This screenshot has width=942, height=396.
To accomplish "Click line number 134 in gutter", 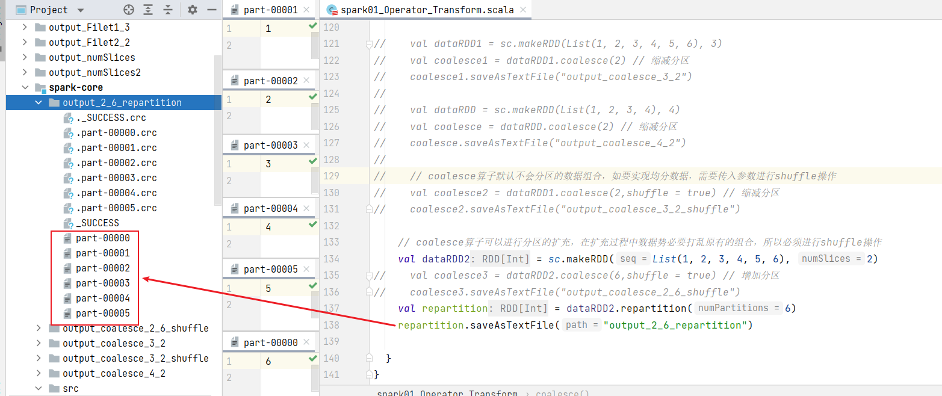I will [x=333, y=259].
